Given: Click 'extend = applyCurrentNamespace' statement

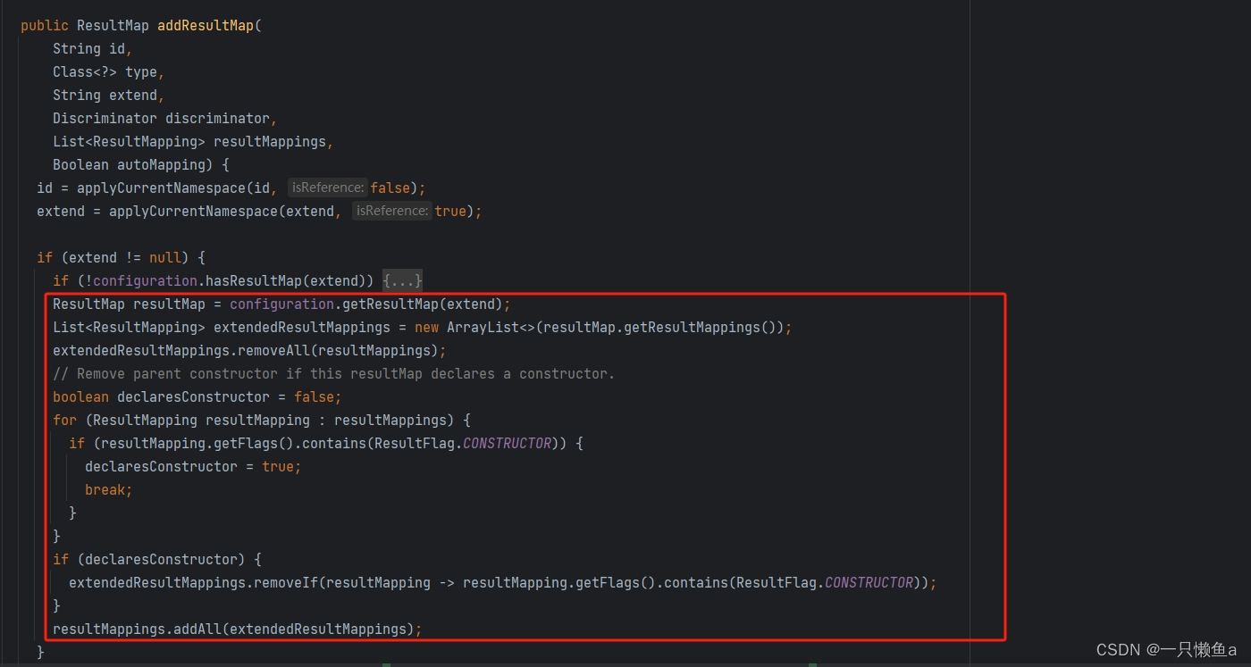Looking at the screenshot, I should coord(259,212).
